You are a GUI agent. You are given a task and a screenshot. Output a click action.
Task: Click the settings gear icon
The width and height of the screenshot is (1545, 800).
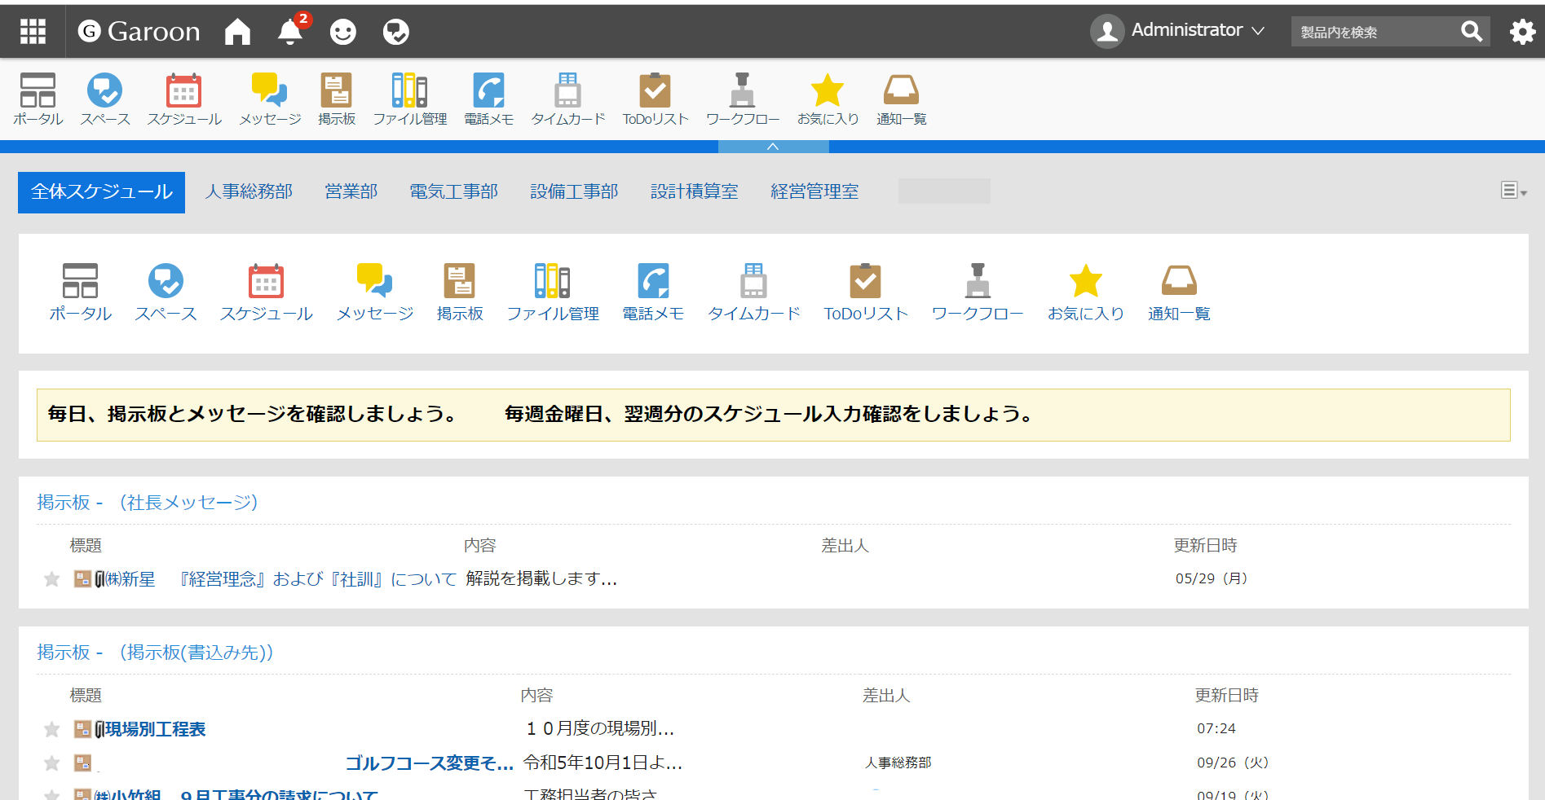pos(1522,32)
